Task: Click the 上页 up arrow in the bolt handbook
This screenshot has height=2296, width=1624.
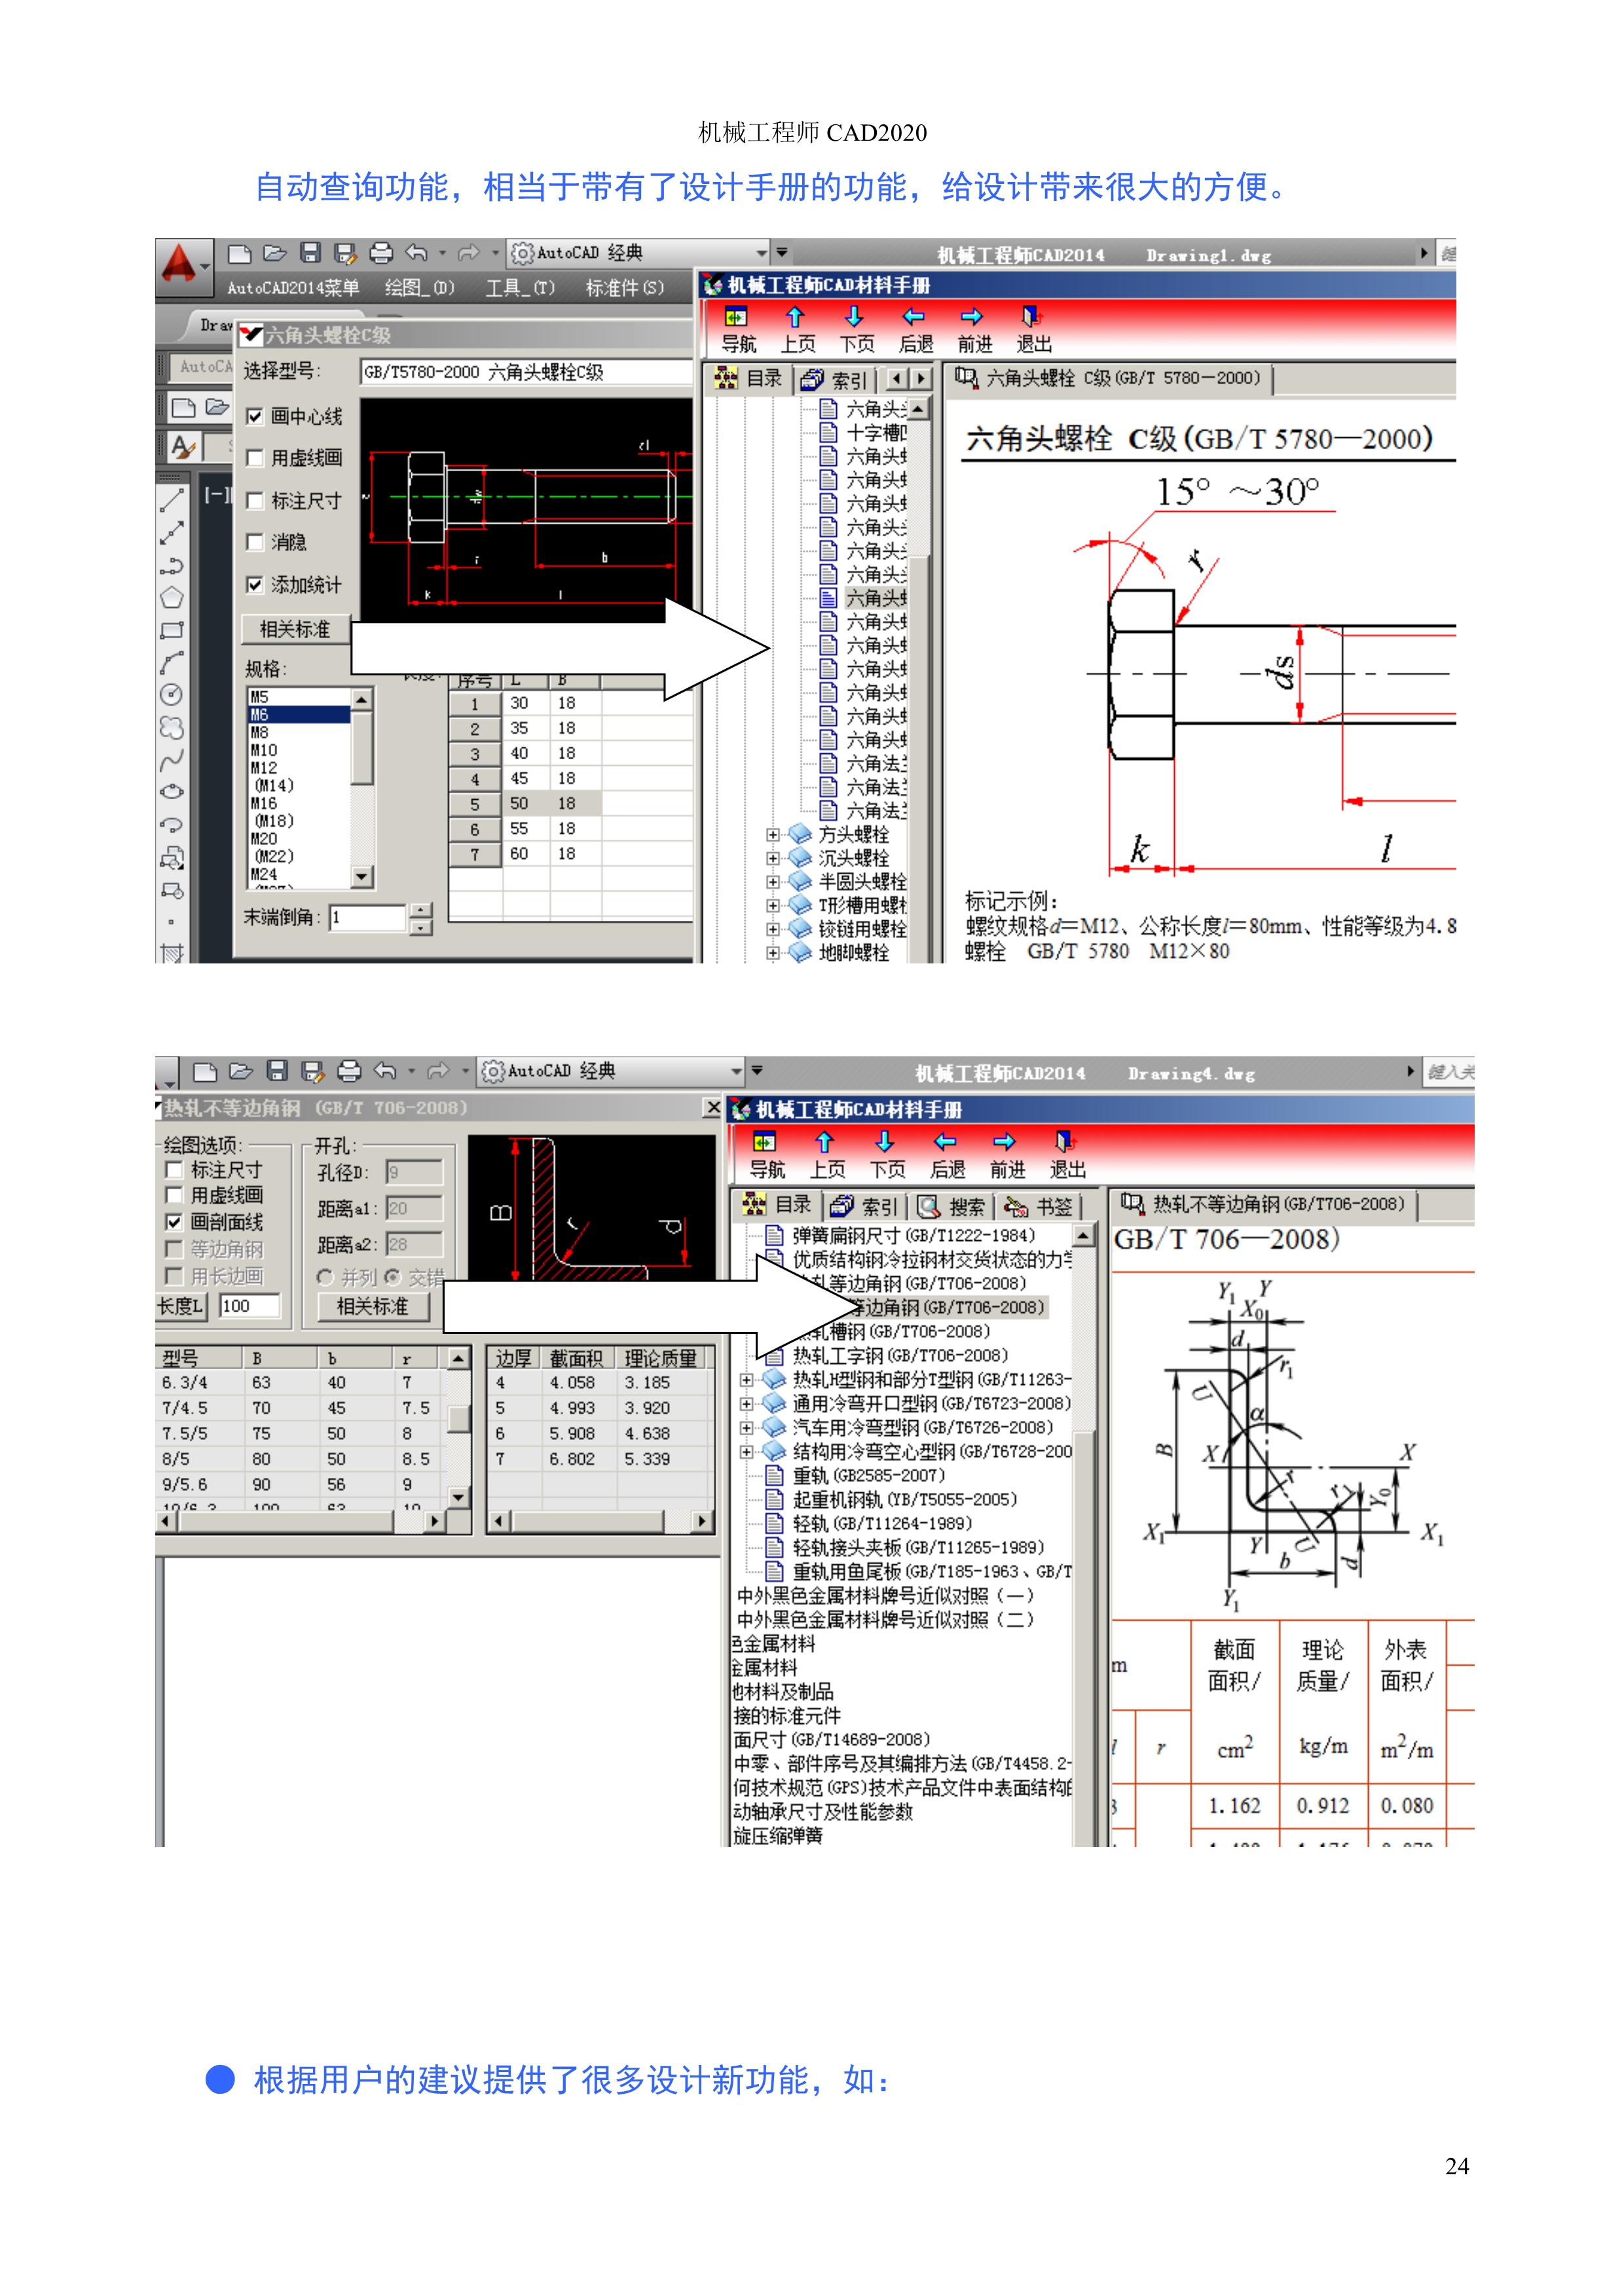Action: [796, 318]
